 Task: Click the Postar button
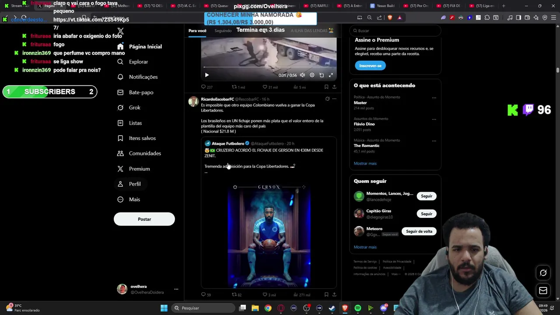pyautogui.click(x=144, y=219)
